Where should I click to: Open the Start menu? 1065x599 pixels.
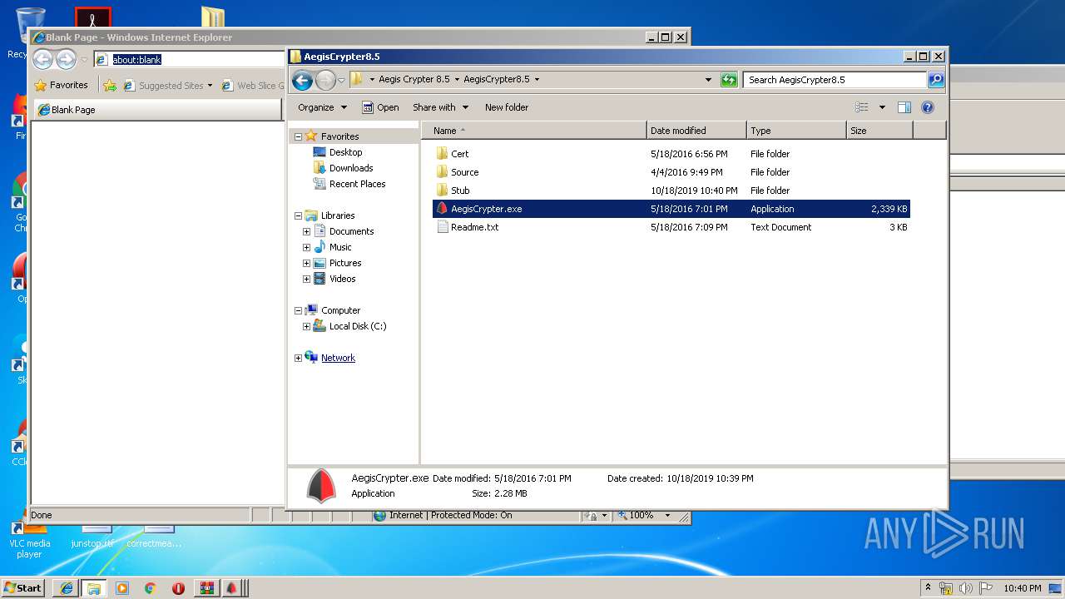(23, 588)
